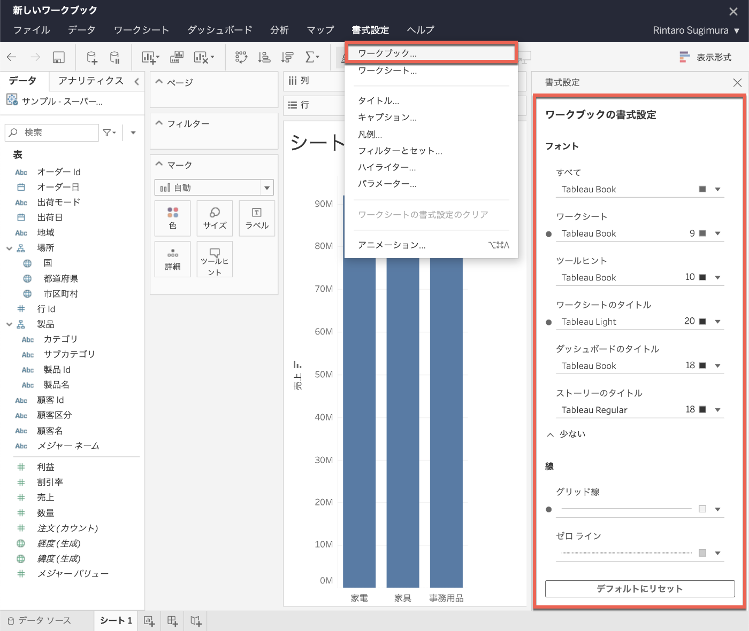Viewport: 749px width, 631px height.
Task: Choose タイトル... from the format menu
Action: pyautogui.click(x=431, y=100)
